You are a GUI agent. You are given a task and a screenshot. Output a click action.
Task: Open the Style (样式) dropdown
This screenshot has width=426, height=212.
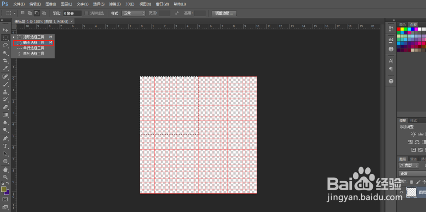pos(133,13)
